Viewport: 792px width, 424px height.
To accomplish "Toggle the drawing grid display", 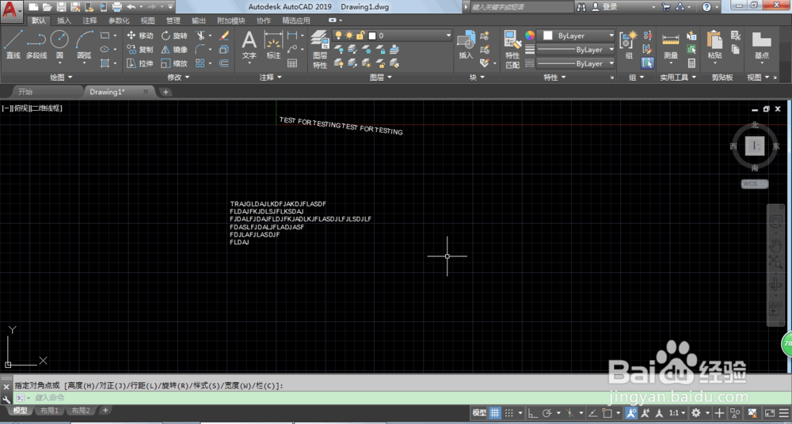I will coord(494,412).
